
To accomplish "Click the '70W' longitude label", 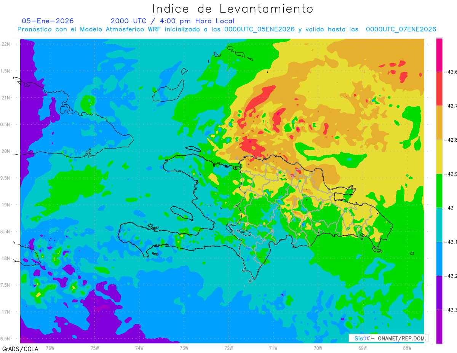I will [x=318, y=347].
